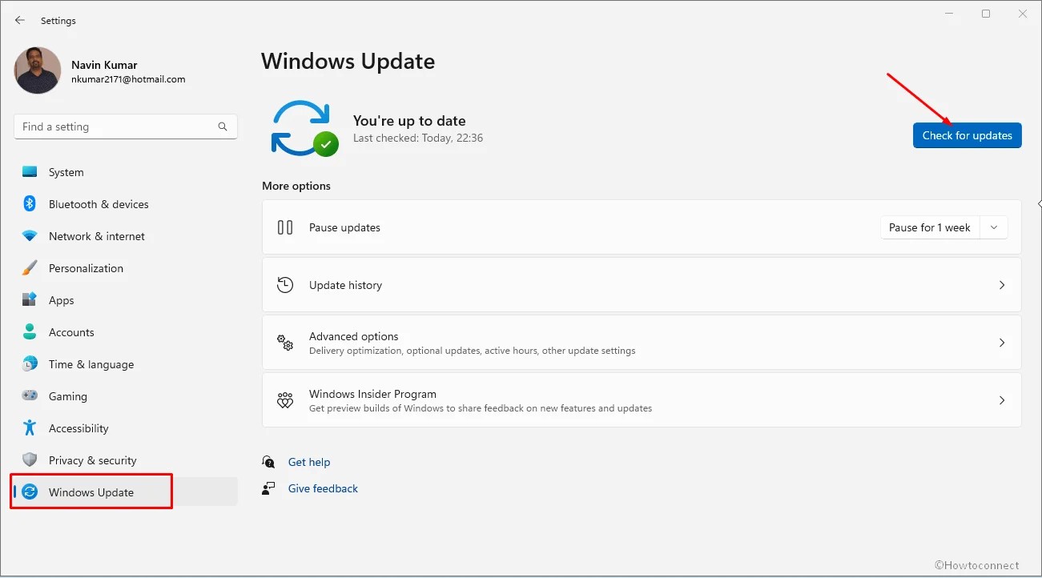1042x578 pixels.
Task: Click the Get help link
Action: pos(309,462)
